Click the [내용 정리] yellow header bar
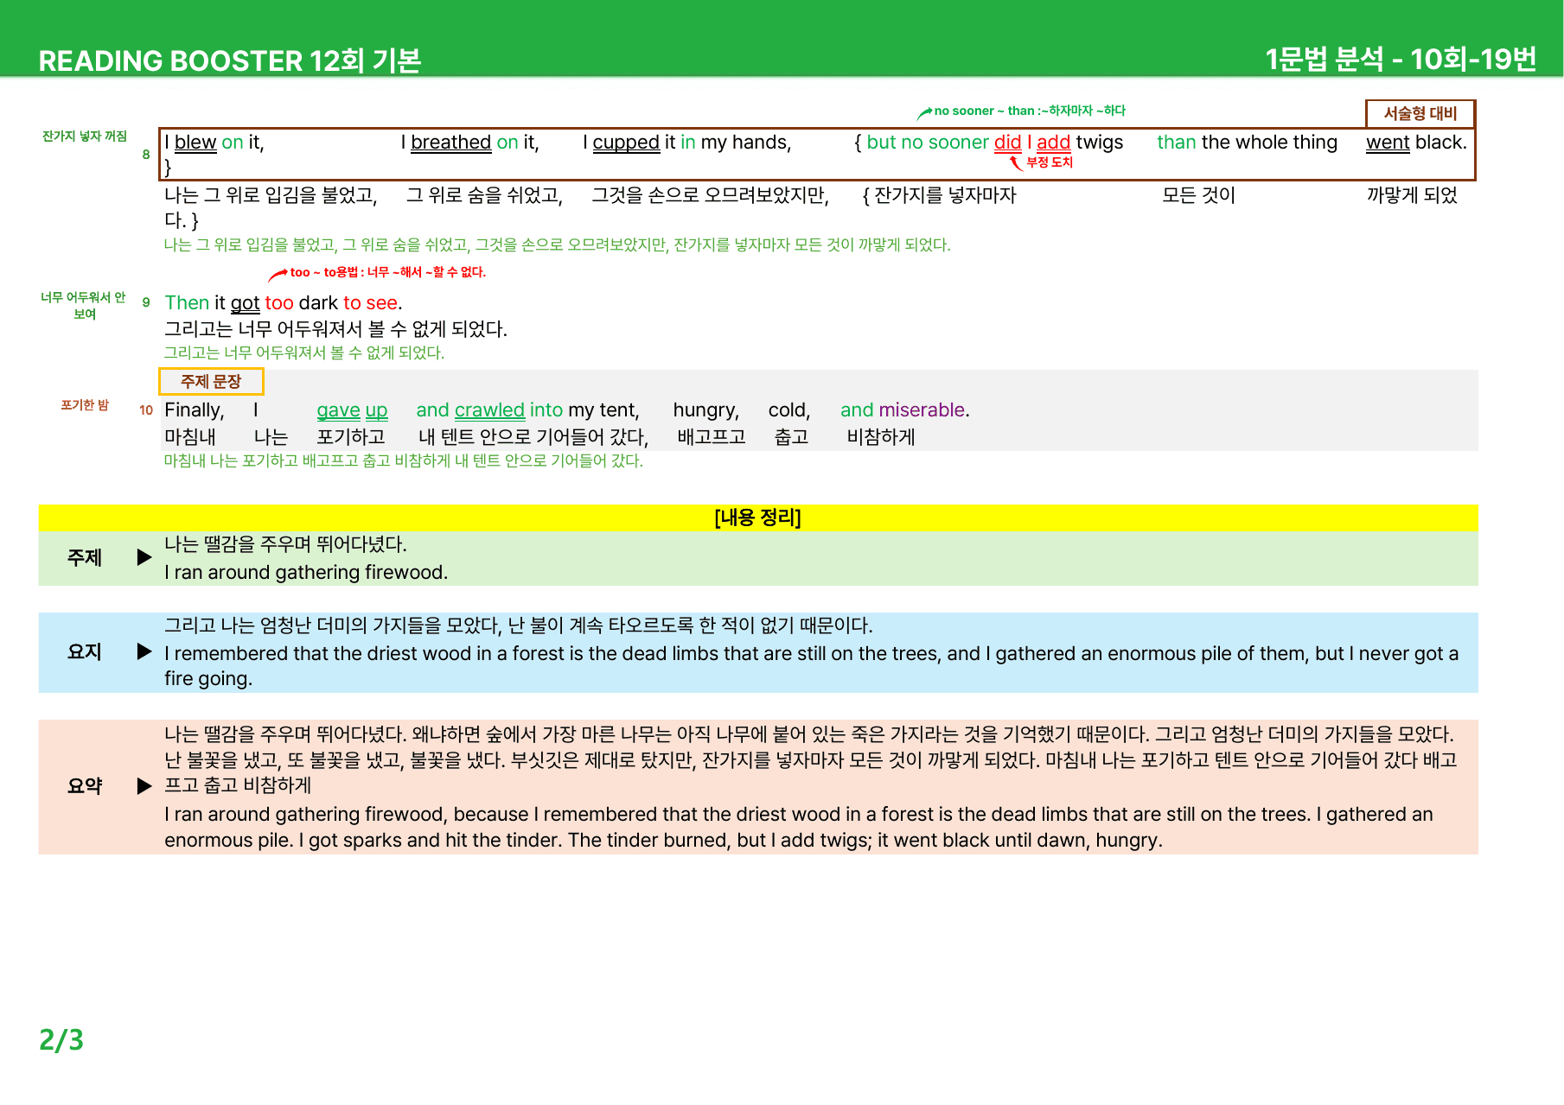 point(758,518)
